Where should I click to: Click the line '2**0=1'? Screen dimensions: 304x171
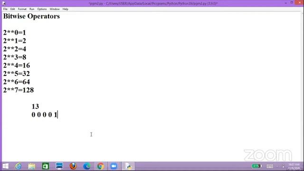click(15, 32)
